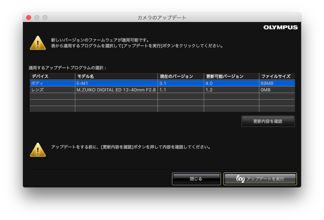Click the アップデートを実行 button
Viewport: 324px width, 220px height.
tap(260, 179)
